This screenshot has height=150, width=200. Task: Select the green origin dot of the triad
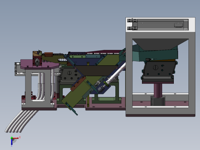pos(12,138)
